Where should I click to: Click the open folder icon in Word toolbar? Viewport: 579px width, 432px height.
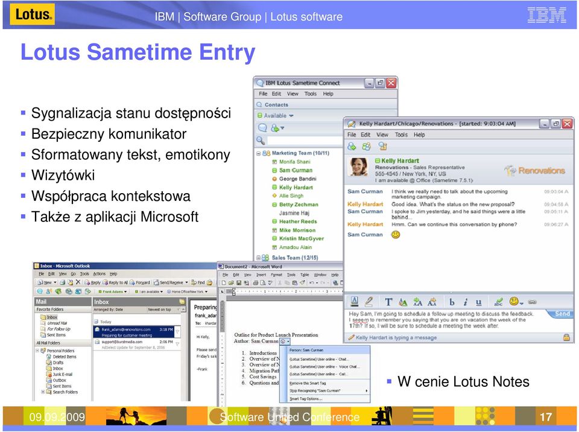point(231,283)
